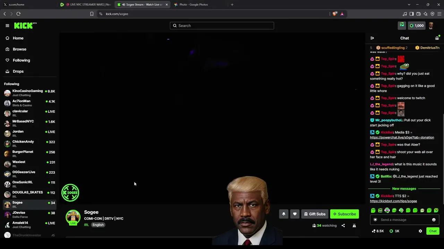The image size is (444, 249).
Task: Subscribe to Sogee
Action: 344,214
